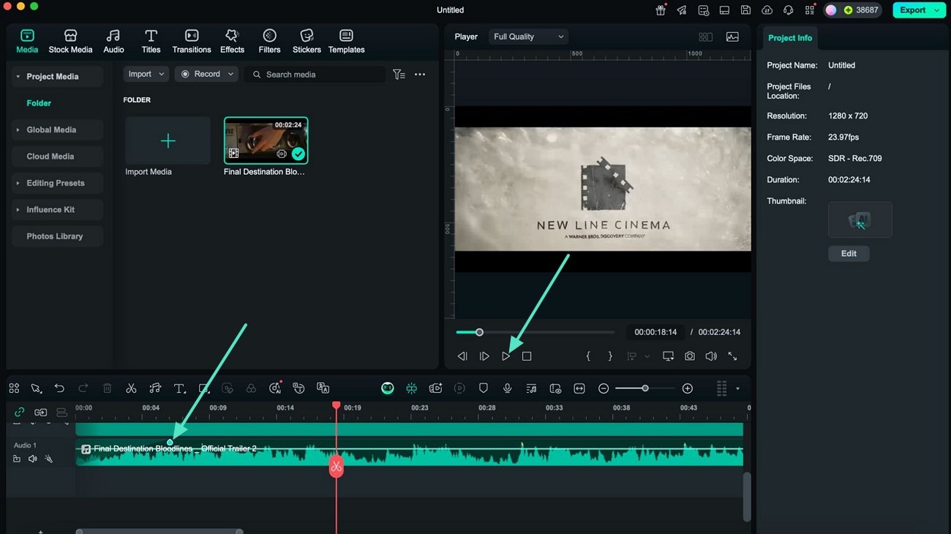Show the video scopes image icon
The width and height of the screenshot is (951, 534).
pos(732,37)
